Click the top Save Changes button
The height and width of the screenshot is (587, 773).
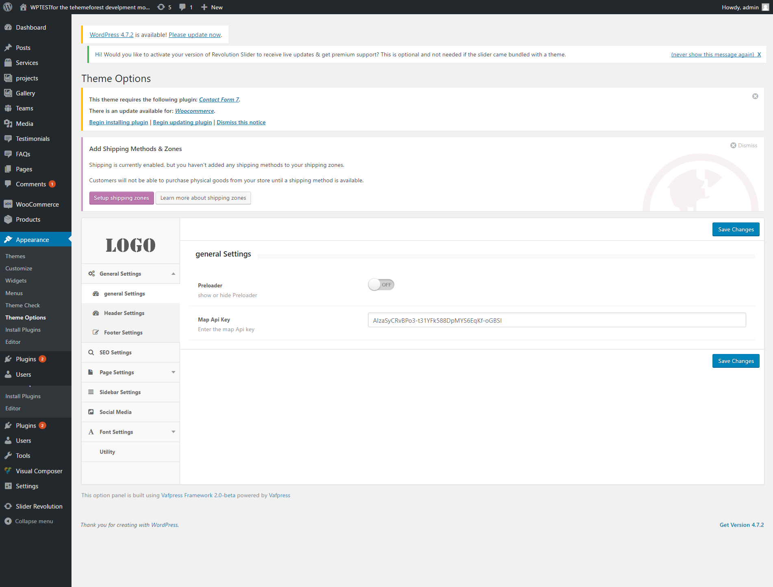(x=736, y=229)
